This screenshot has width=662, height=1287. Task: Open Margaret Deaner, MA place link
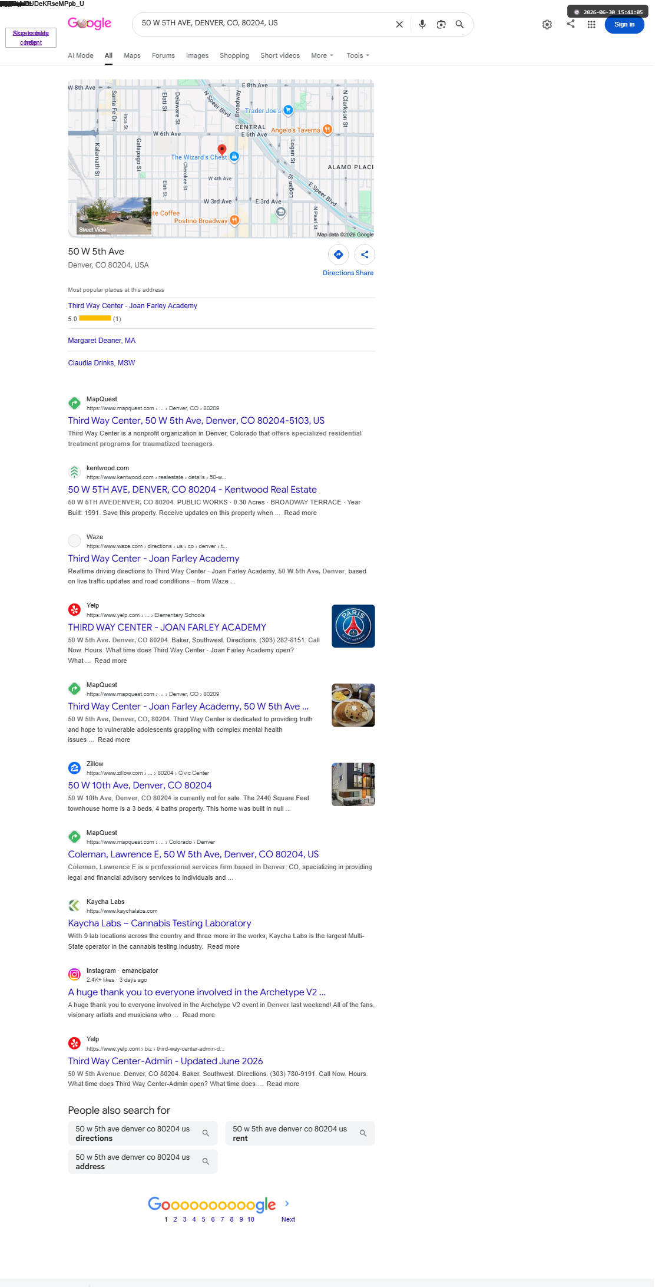tap(101, 341)
